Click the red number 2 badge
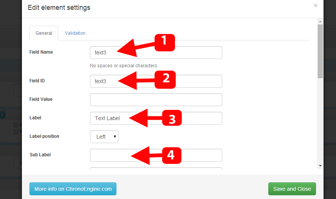 pyautogui.click(x=165, y=80)
